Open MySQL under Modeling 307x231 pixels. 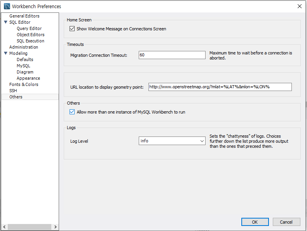coord(23,66)
